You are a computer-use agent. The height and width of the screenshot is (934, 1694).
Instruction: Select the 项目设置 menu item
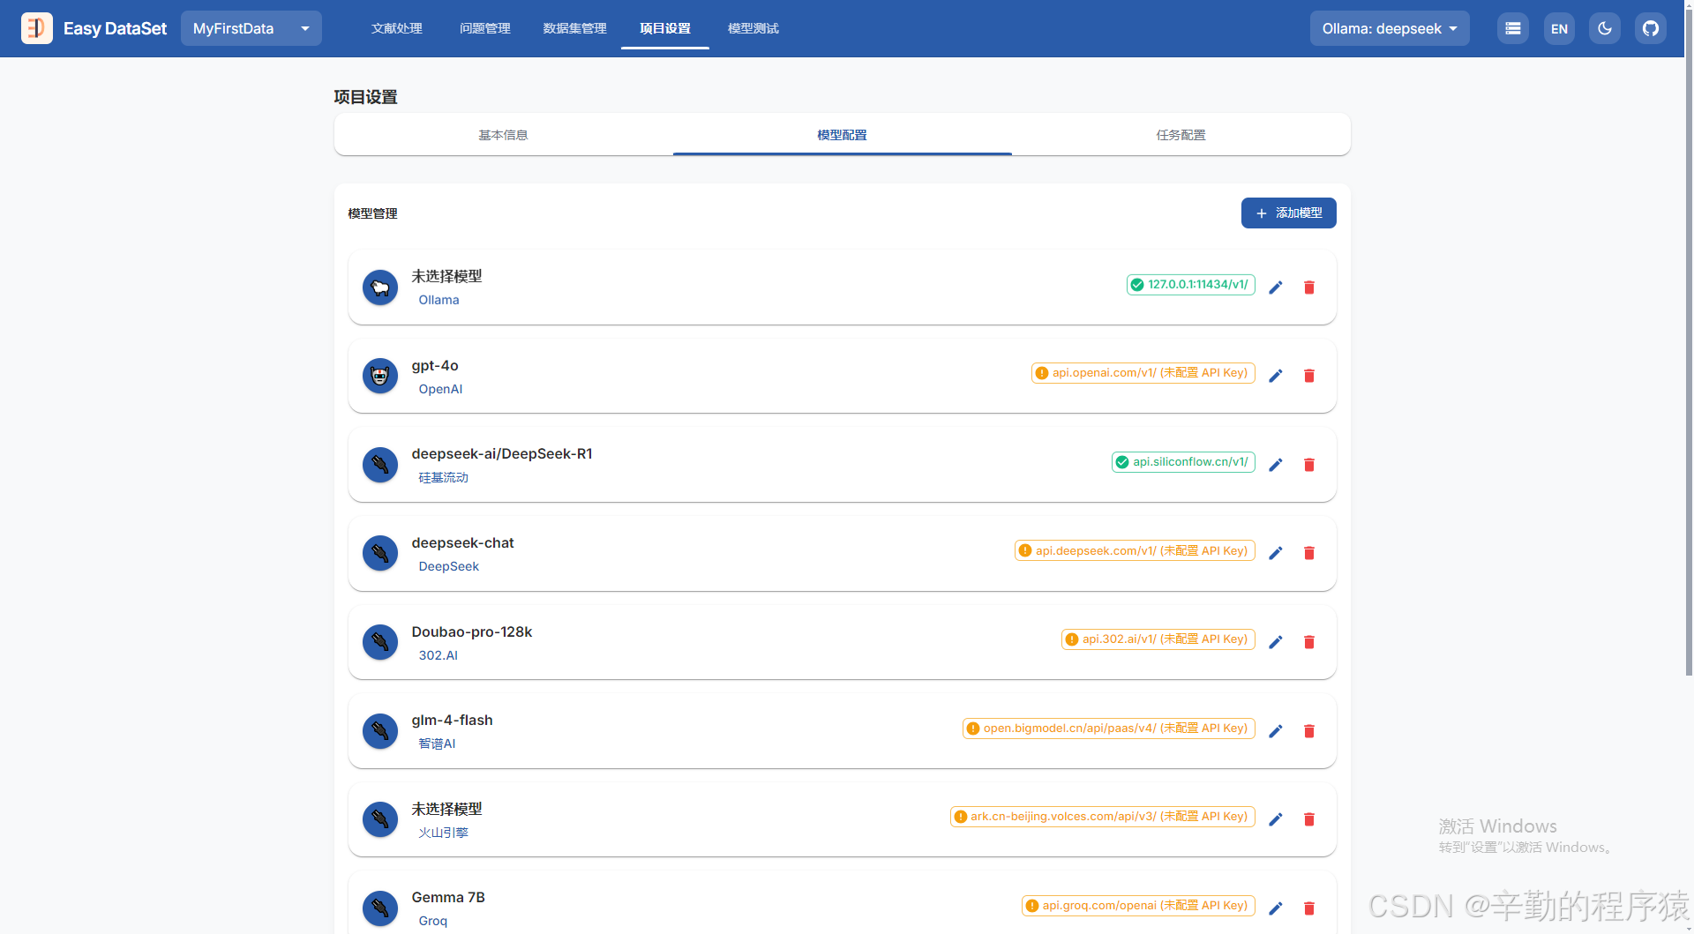(x=665, y=28)
